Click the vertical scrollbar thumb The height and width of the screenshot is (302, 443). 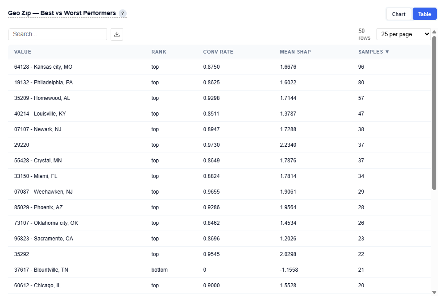434,112
